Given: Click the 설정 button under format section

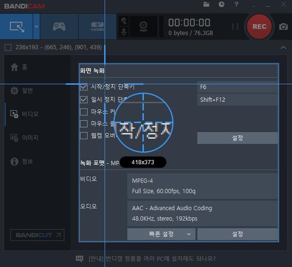Looking at the screenshot, I should click(238, 234).
